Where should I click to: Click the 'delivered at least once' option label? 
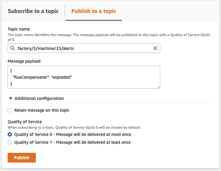coord(72,142)
